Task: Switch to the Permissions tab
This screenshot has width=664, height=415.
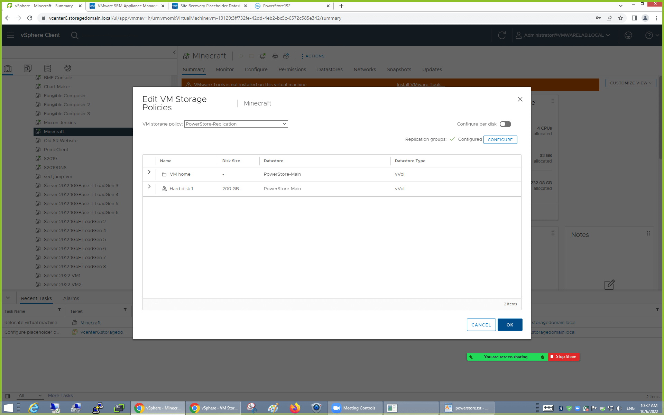Action: 292,70
